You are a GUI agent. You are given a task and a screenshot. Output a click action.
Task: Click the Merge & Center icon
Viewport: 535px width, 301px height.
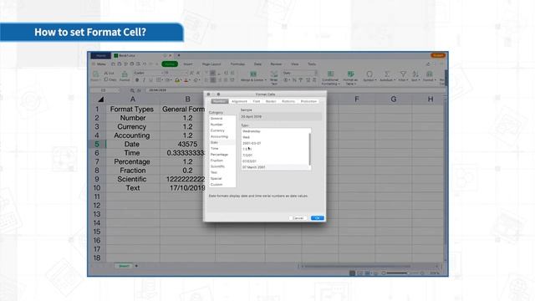(x=253, y=74)
